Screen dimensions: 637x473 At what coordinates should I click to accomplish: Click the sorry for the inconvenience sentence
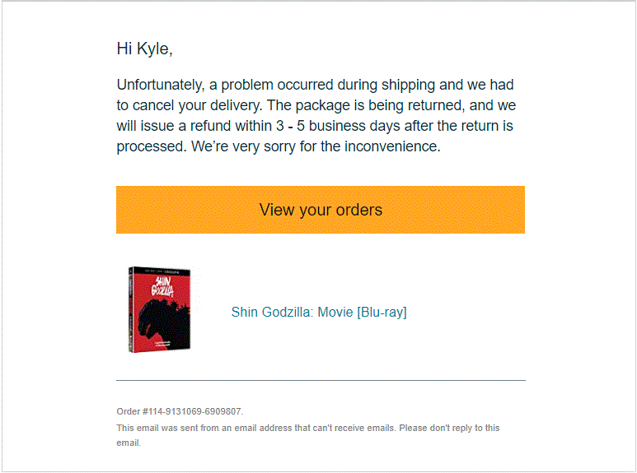click(316, 146)
